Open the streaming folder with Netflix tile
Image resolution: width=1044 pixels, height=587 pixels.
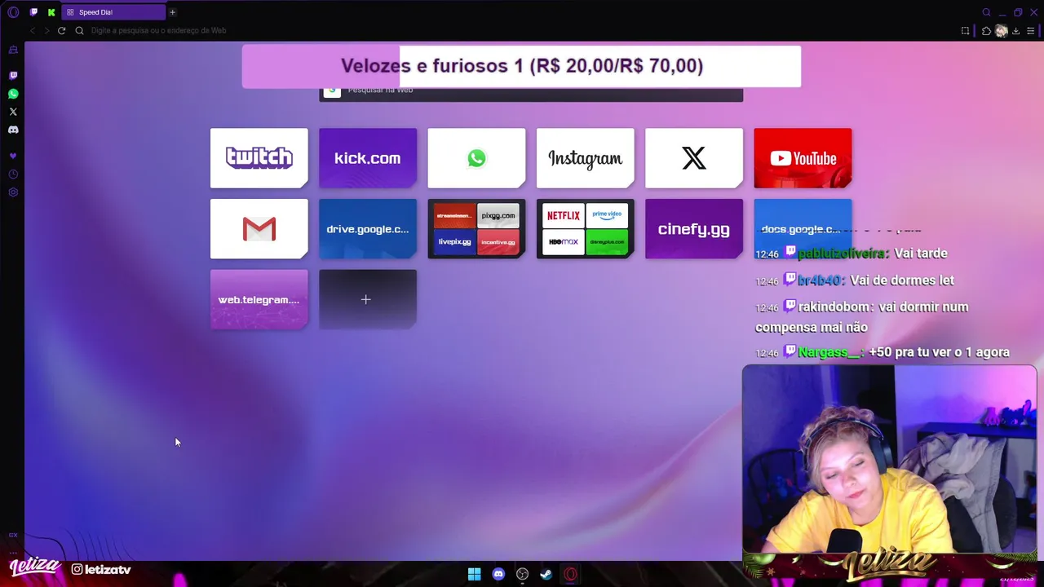(586, 229)
